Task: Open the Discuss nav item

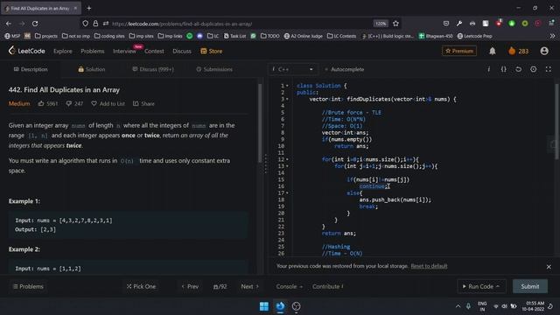Action: (182, 51)
